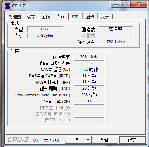
Task: Click the 内存频率 798.1 MHz value
Action: tap(89, 57)
